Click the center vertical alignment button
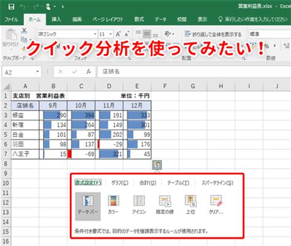Screen dimensions: 291x246 pyautogui.click(x=147, y=34)
